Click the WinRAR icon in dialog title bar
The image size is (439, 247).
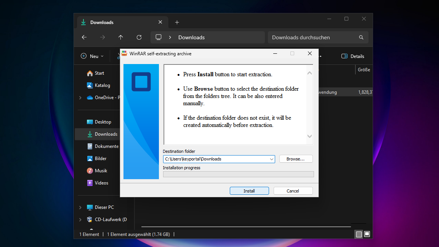(x=124, y=54)
